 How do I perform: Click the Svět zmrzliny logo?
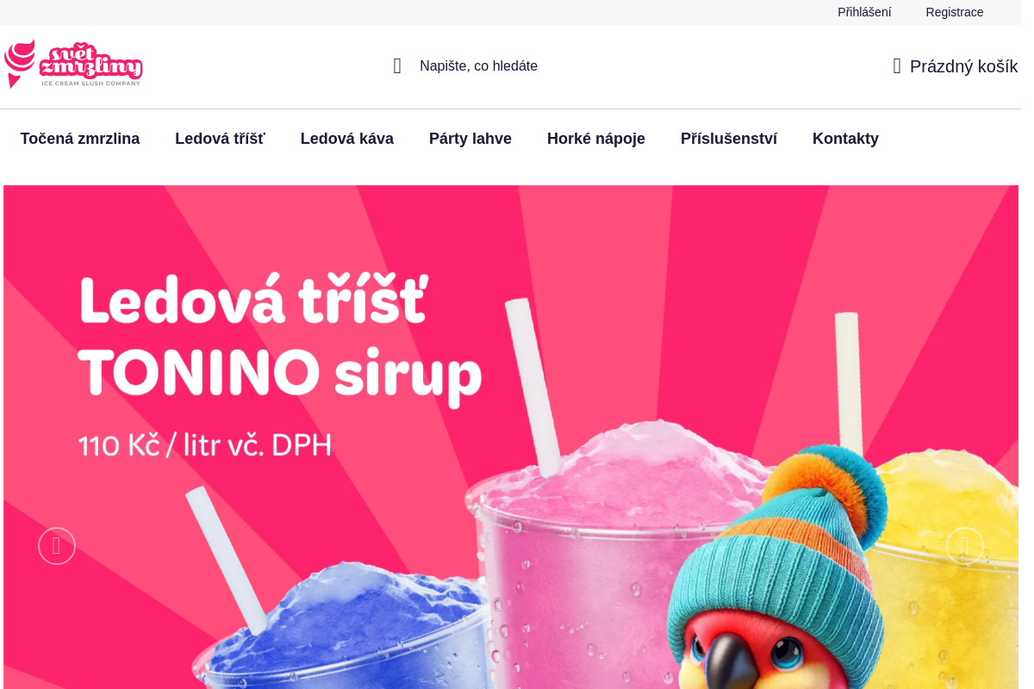73,64
